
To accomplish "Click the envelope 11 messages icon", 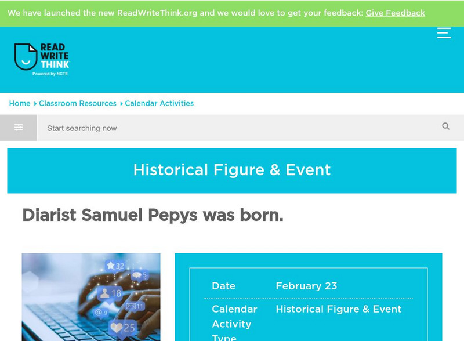I will tap(135, 306).
